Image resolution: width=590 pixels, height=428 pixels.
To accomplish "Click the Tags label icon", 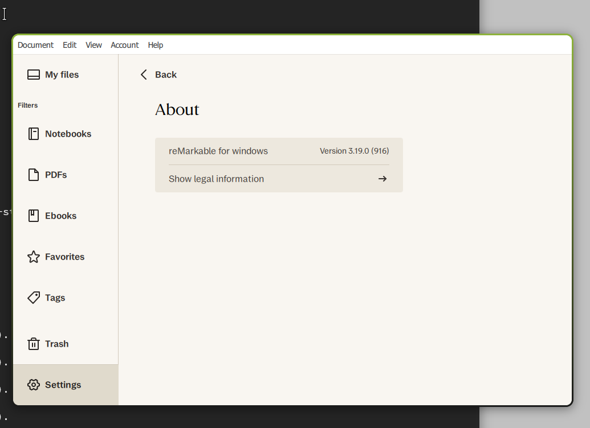I will tap(34, 298).
